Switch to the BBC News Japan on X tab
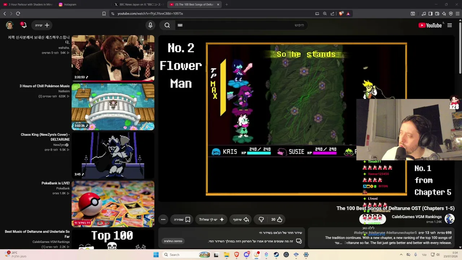This screenshot has width=462, height=260. coord(139,4)
